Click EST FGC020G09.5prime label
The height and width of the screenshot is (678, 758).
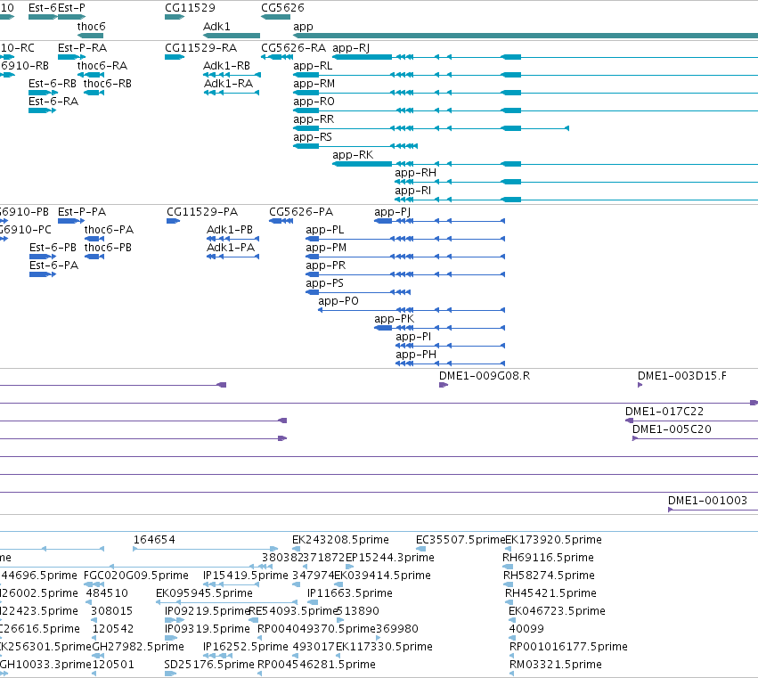click(x=136, y=576)
